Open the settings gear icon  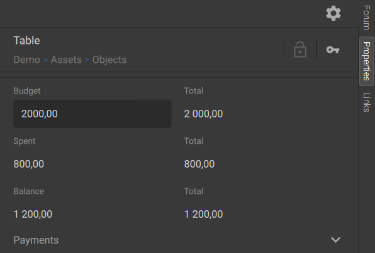(x=333, y=13)
